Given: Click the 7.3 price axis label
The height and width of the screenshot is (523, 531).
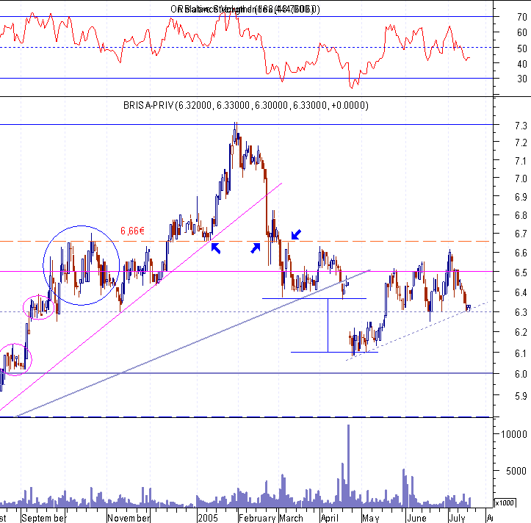Looking at the screenshot, I should [521, 126].
